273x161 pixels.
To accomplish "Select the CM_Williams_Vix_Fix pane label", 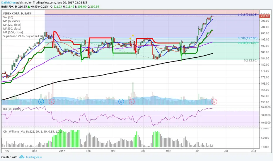I will (x=33, y=131).
